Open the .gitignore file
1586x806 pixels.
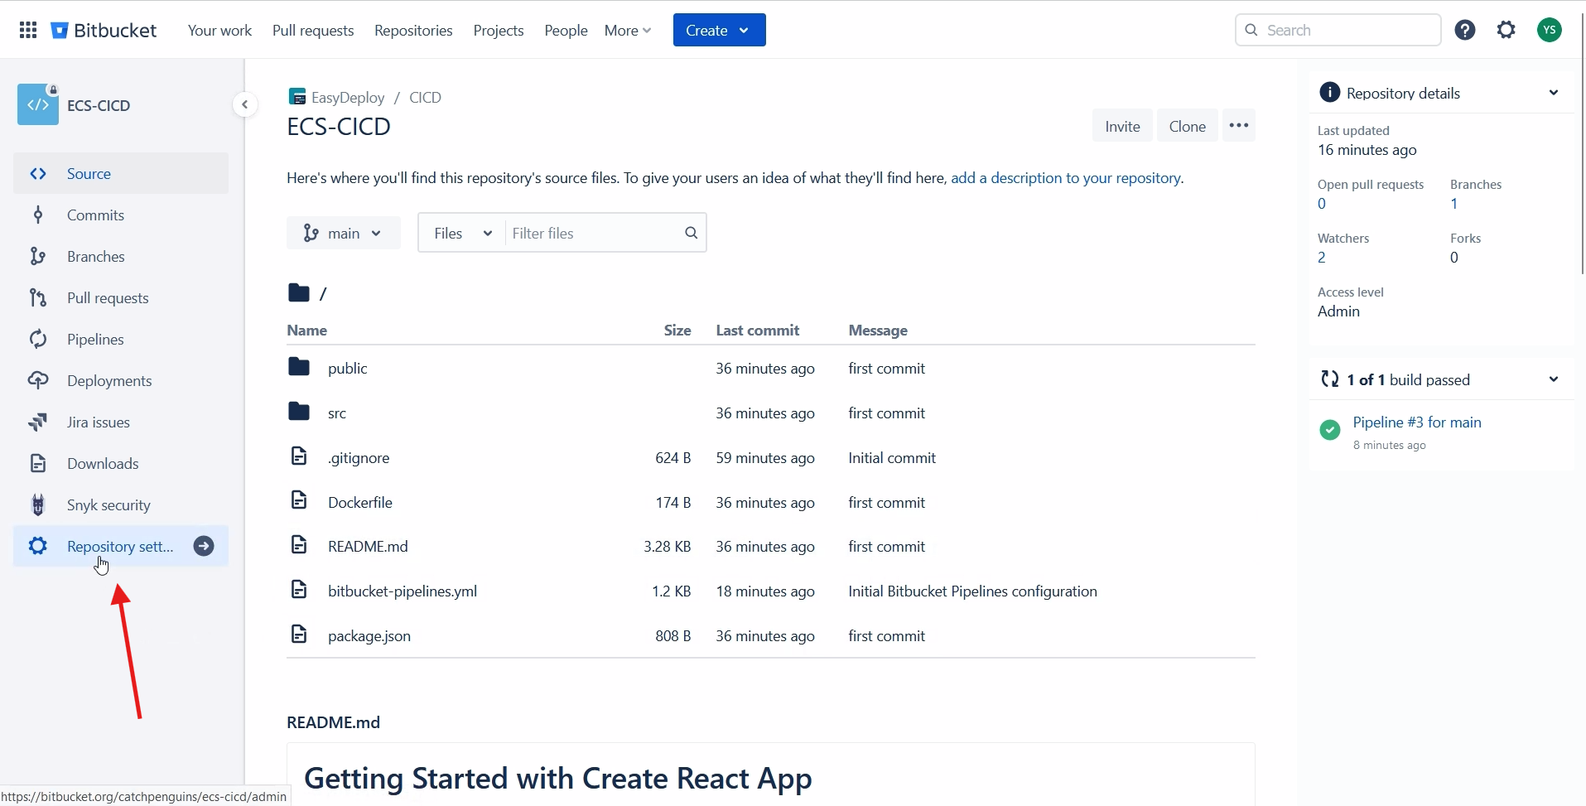coord(359,458)
